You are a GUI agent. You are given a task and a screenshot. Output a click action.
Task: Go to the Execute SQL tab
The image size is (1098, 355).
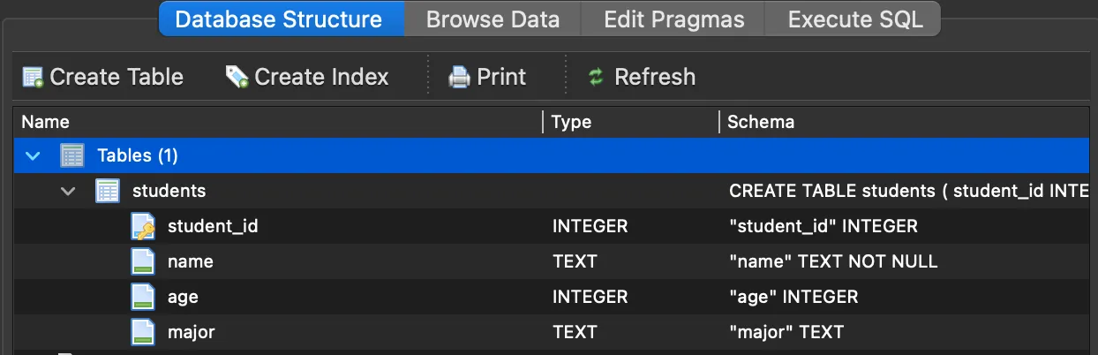(854, 19)
